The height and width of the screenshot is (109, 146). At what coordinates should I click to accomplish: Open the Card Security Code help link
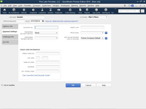pyautogui.click(x=36, y=75)
